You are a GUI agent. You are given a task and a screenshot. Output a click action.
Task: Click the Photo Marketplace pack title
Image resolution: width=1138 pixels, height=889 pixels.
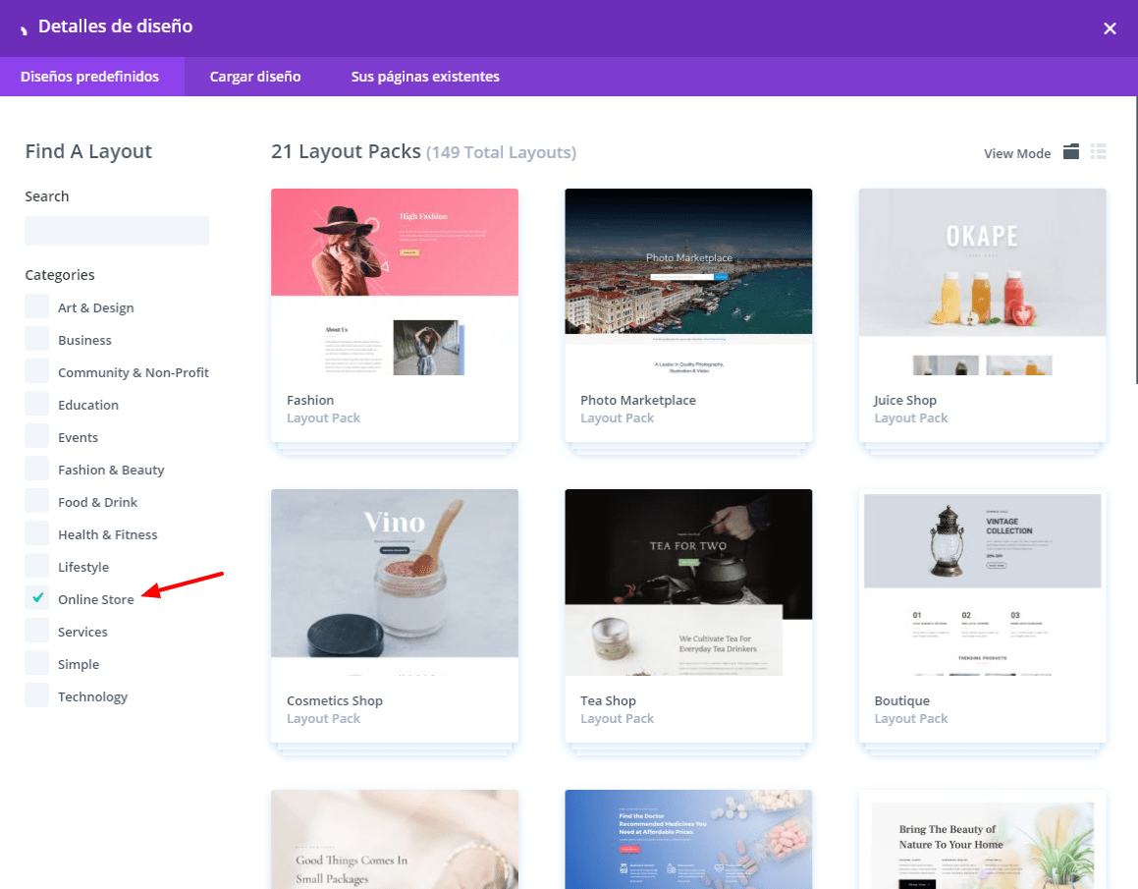638,400
